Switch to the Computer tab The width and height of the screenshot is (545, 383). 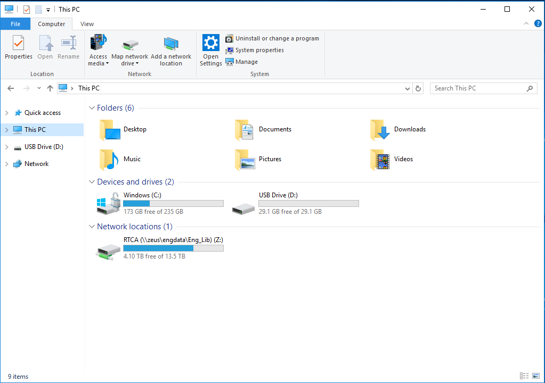pyautogui.click(x=52, y=24)
